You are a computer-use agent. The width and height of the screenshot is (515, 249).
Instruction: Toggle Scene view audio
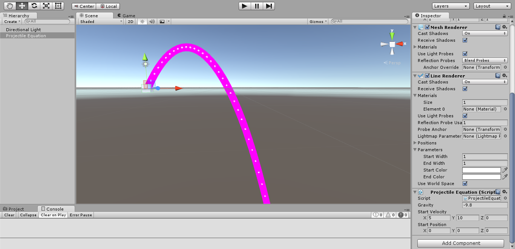[151, 21]
